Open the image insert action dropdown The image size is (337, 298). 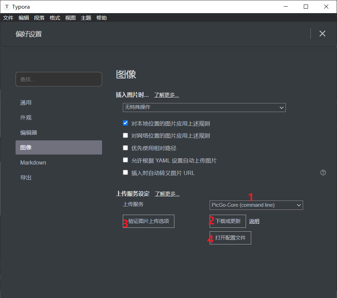pyautogui.click(x=204, y=108)
